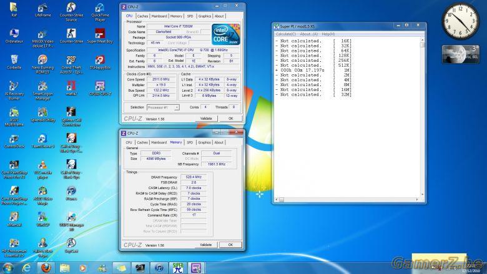This screenshot has width=487, height=274.
Task: Select the WinSCP desktop icon
Action: click(42, 219)
